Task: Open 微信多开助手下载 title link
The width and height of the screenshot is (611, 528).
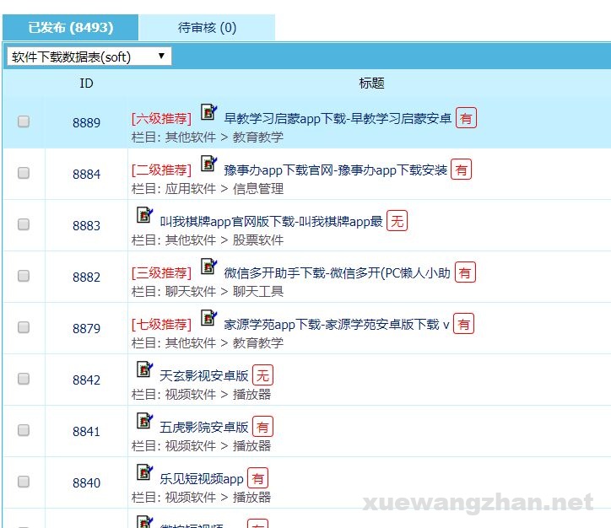Action: pos(337,272)
